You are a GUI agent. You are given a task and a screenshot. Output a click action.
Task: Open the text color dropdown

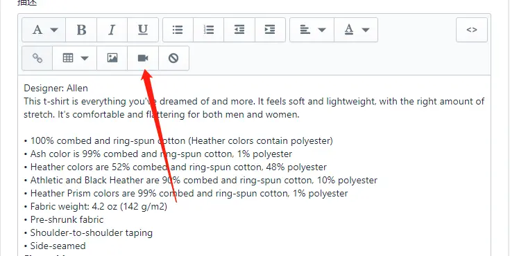(x=356, y=30)
